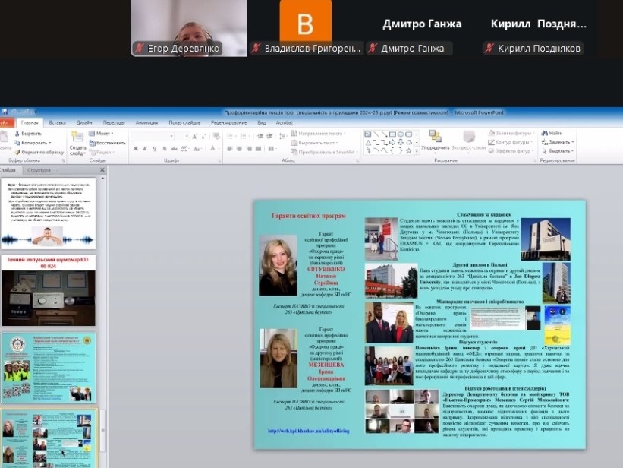The width and height of the screenshot is (623, 468).
Task: Click the Создать слайд new slide icon
Action: [77, 138]
